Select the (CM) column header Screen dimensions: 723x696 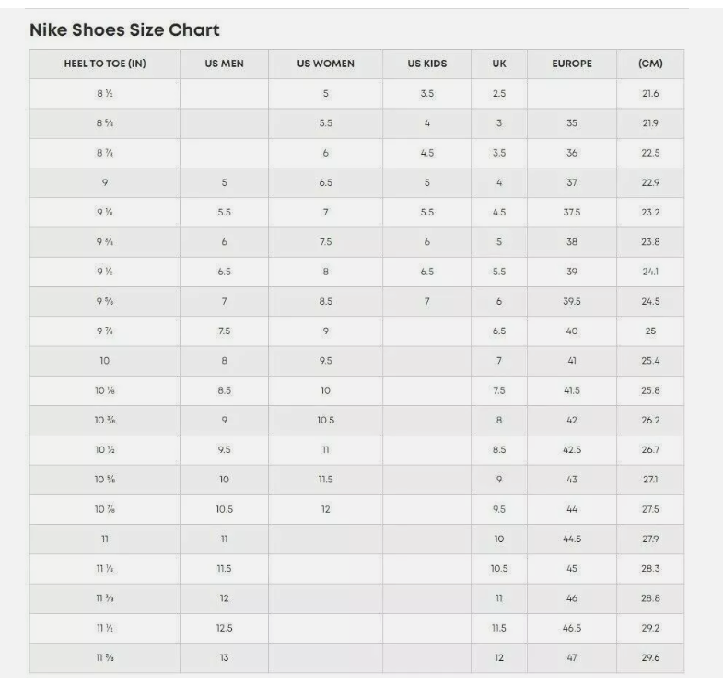[x=650, y=64]
